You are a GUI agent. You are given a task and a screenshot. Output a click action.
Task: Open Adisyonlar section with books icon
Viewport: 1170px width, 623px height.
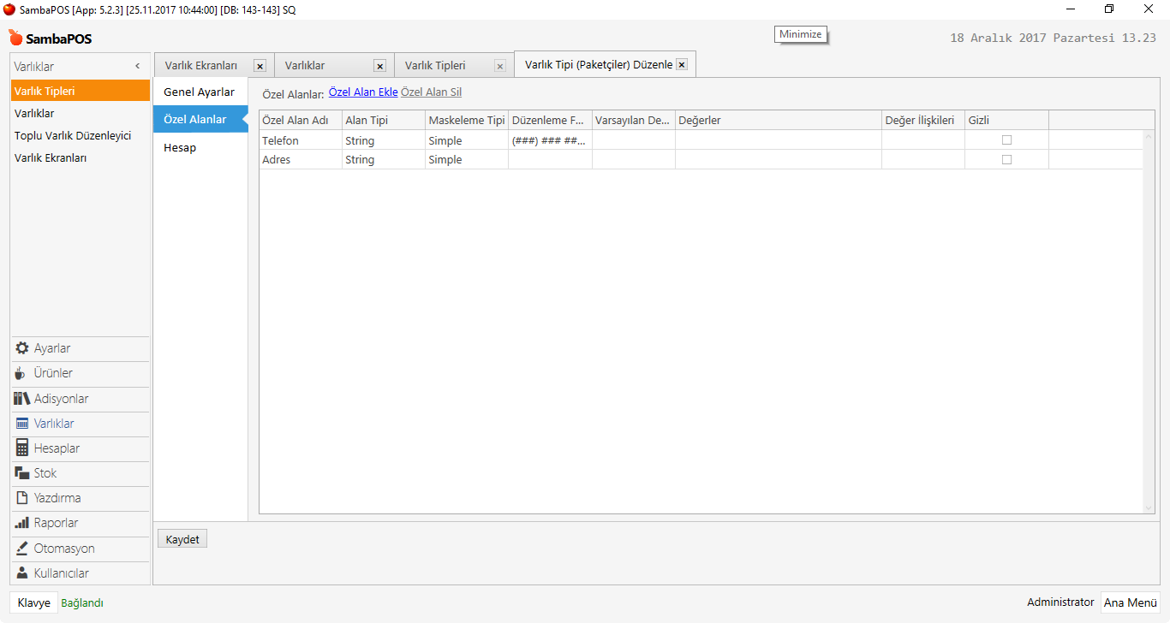pos(60,399)
